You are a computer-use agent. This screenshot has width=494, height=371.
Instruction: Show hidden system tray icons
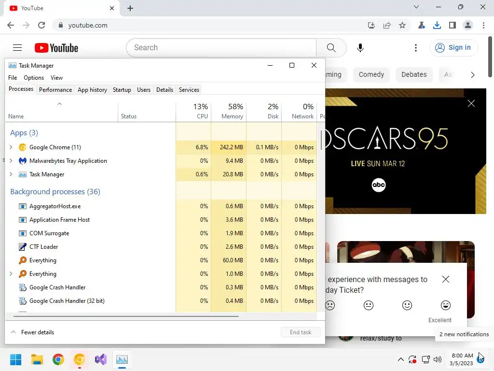pos(401,359)
